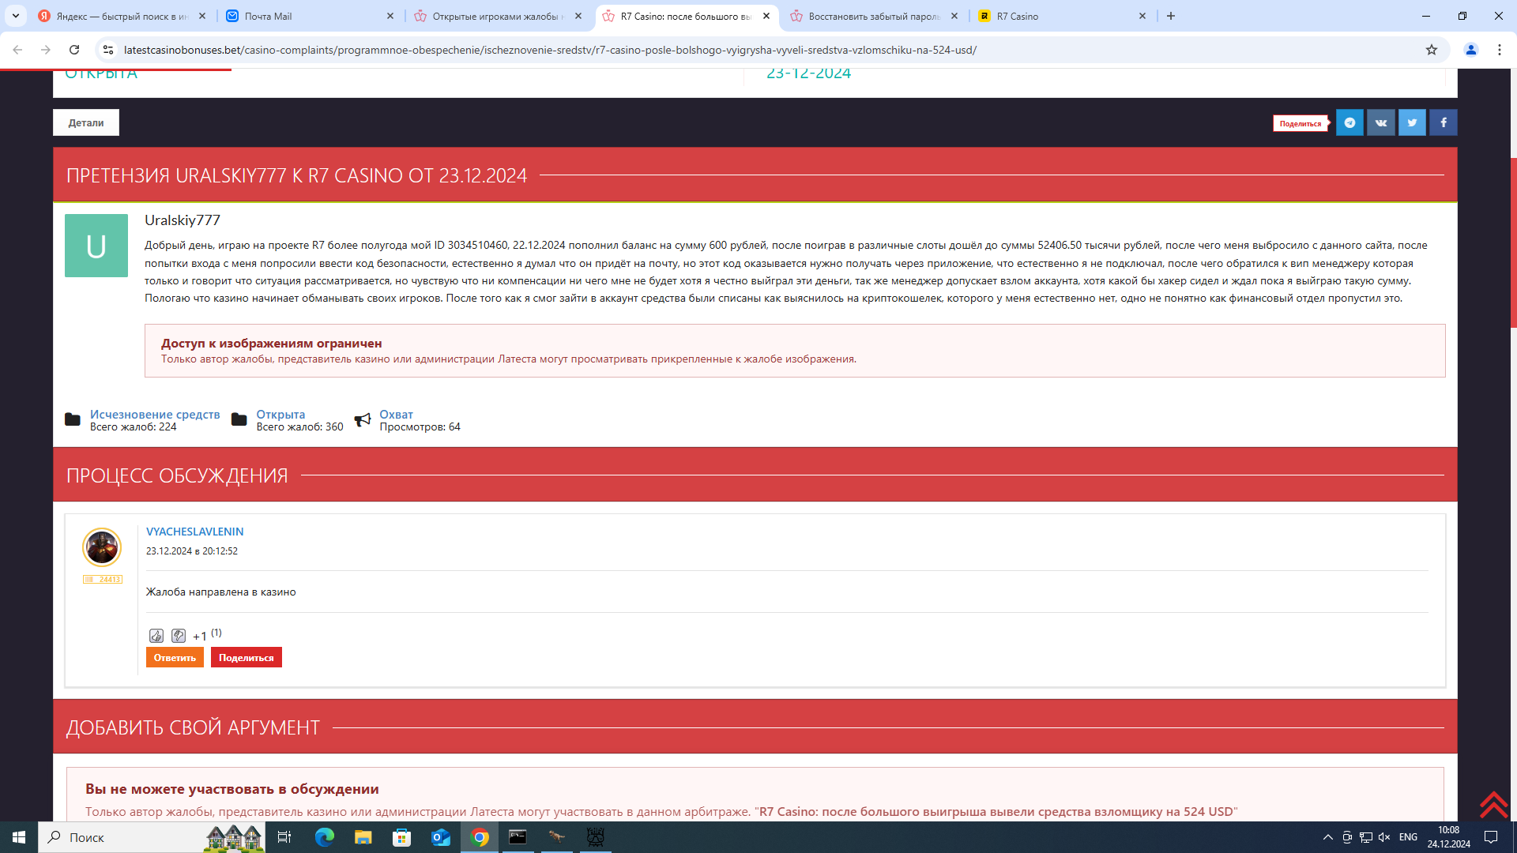
Task: Click the Windows search box Поиск
Action: (x=150, y=837)
